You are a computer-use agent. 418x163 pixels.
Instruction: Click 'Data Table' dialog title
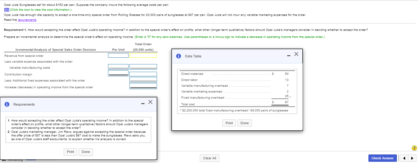point(193,56)
